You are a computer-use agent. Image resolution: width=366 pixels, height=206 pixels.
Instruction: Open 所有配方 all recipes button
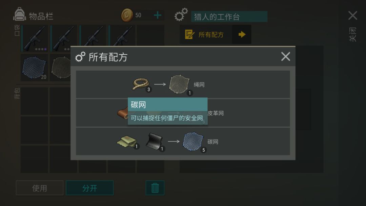coord(215,35)
